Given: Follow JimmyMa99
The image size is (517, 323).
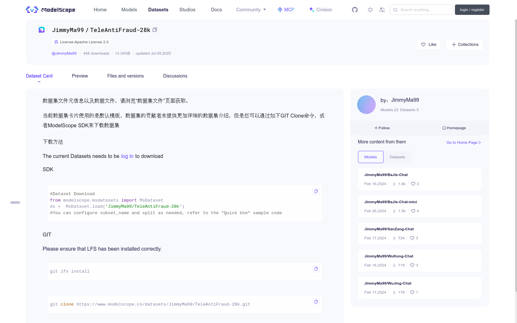Looking at the screenshot, I should point(382,128).
